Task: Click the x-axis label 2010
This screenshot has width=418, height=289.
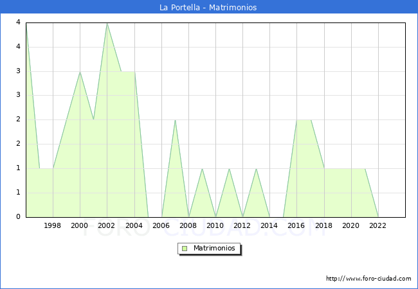Action: 215,225
